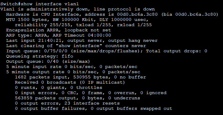Click the 'Encapsulation ARPA' line
Screen dimensions: 223x115
tap(59, 30)
